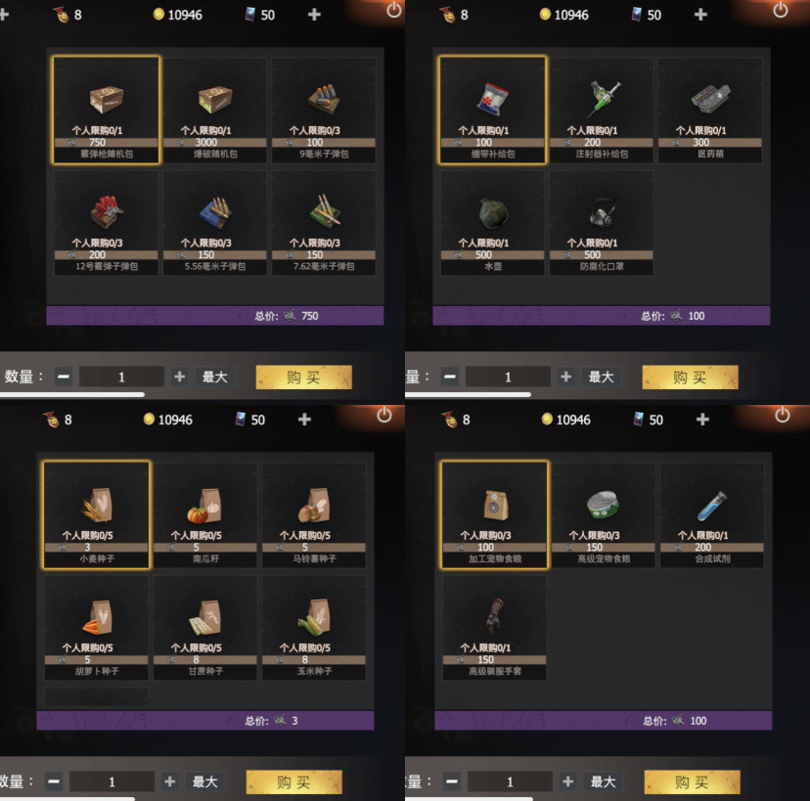
Task: Click 最大 in the seed shop totaling 3
Action: click(x=205, y=781)
